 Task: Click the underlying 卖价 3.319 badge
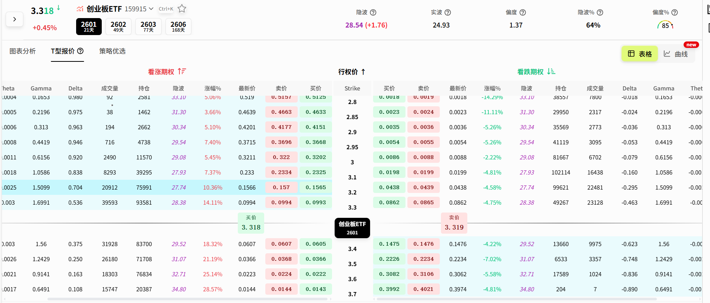454,223
